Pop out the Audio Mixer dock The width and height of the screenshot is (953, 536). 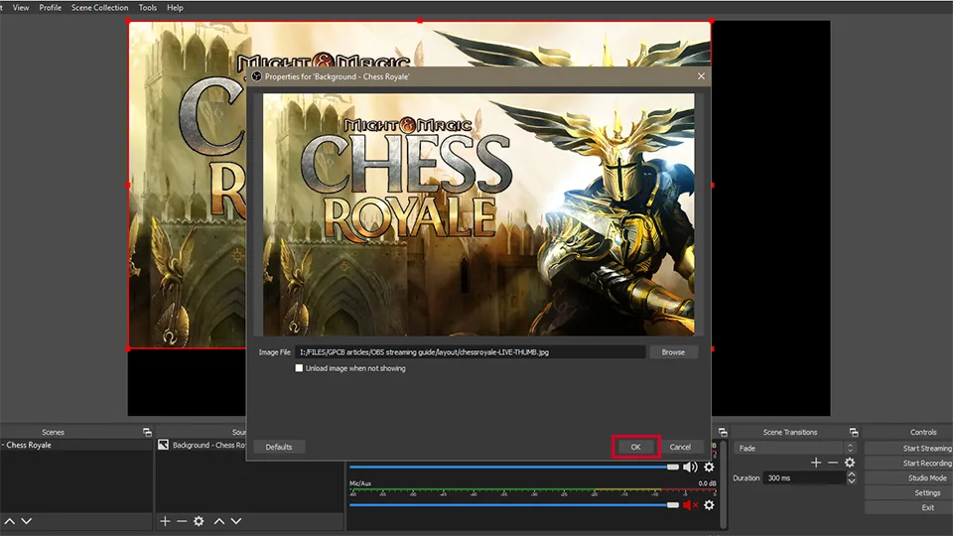tap(723, 432)
